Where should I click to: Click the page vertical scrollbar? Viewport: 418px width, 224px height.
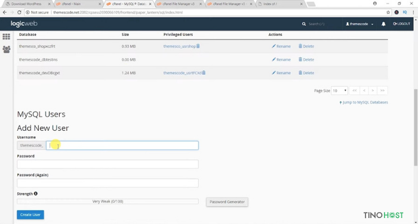point(416,127)
